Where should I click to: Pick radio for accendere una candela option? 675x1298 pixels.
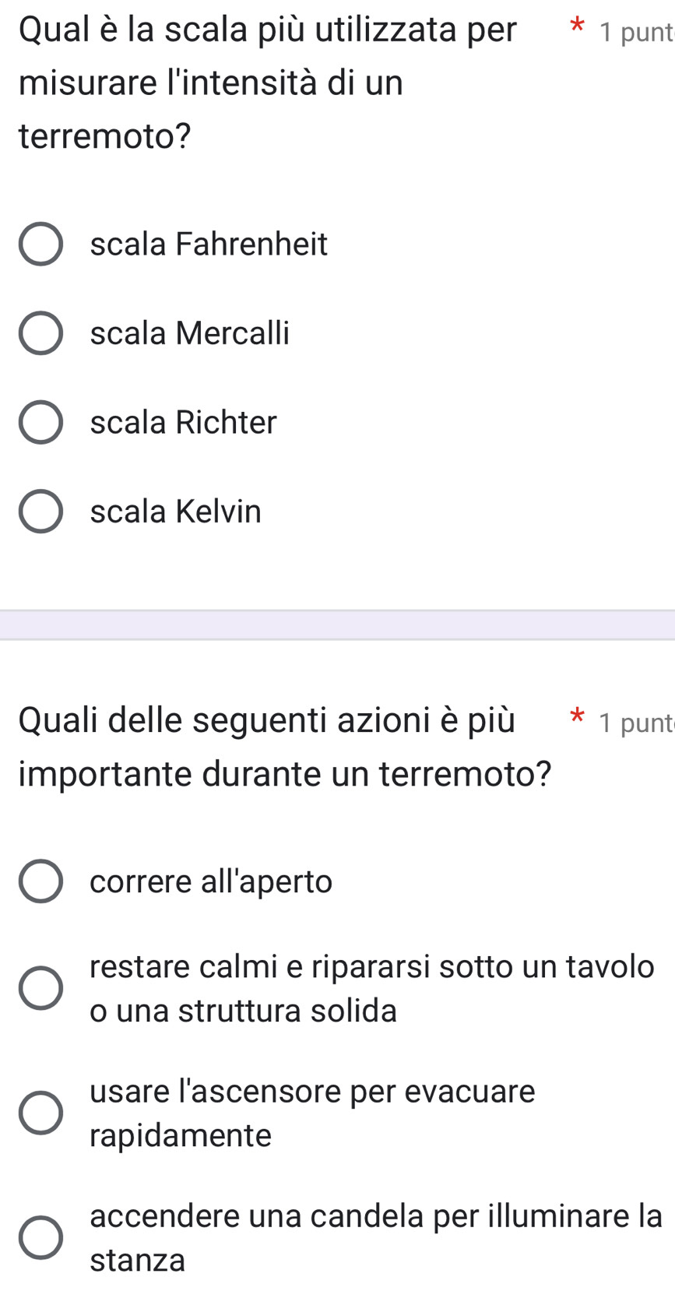pyautogui.click(x=40, y=1237)
